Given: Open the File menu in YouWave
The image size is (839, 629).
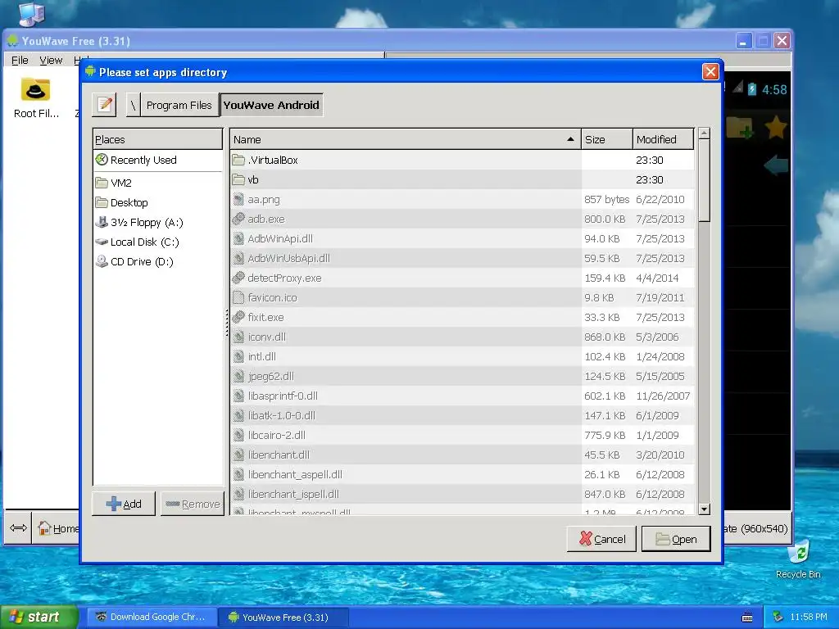Looking at the screenshot, I should (20, 61).
